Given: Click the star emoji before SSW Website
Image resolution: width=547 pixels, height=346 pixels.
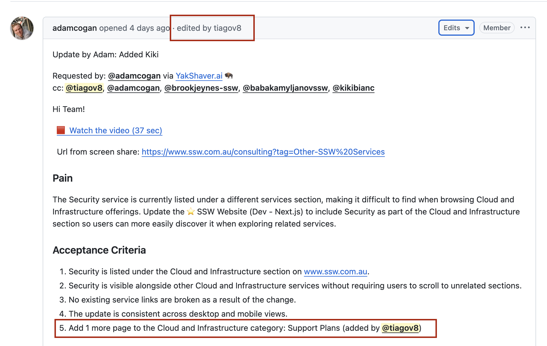Looking at the screenshot, I should tap(190, 212).
